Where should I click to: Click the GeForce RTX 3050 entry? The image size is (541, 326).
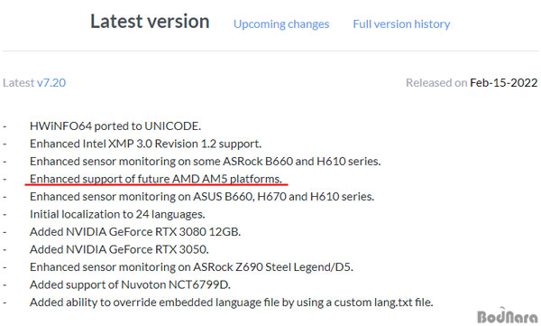119,249
